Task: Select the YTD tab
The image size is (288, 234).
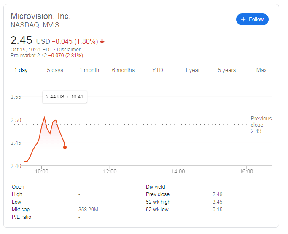Action: pos(158,70)
